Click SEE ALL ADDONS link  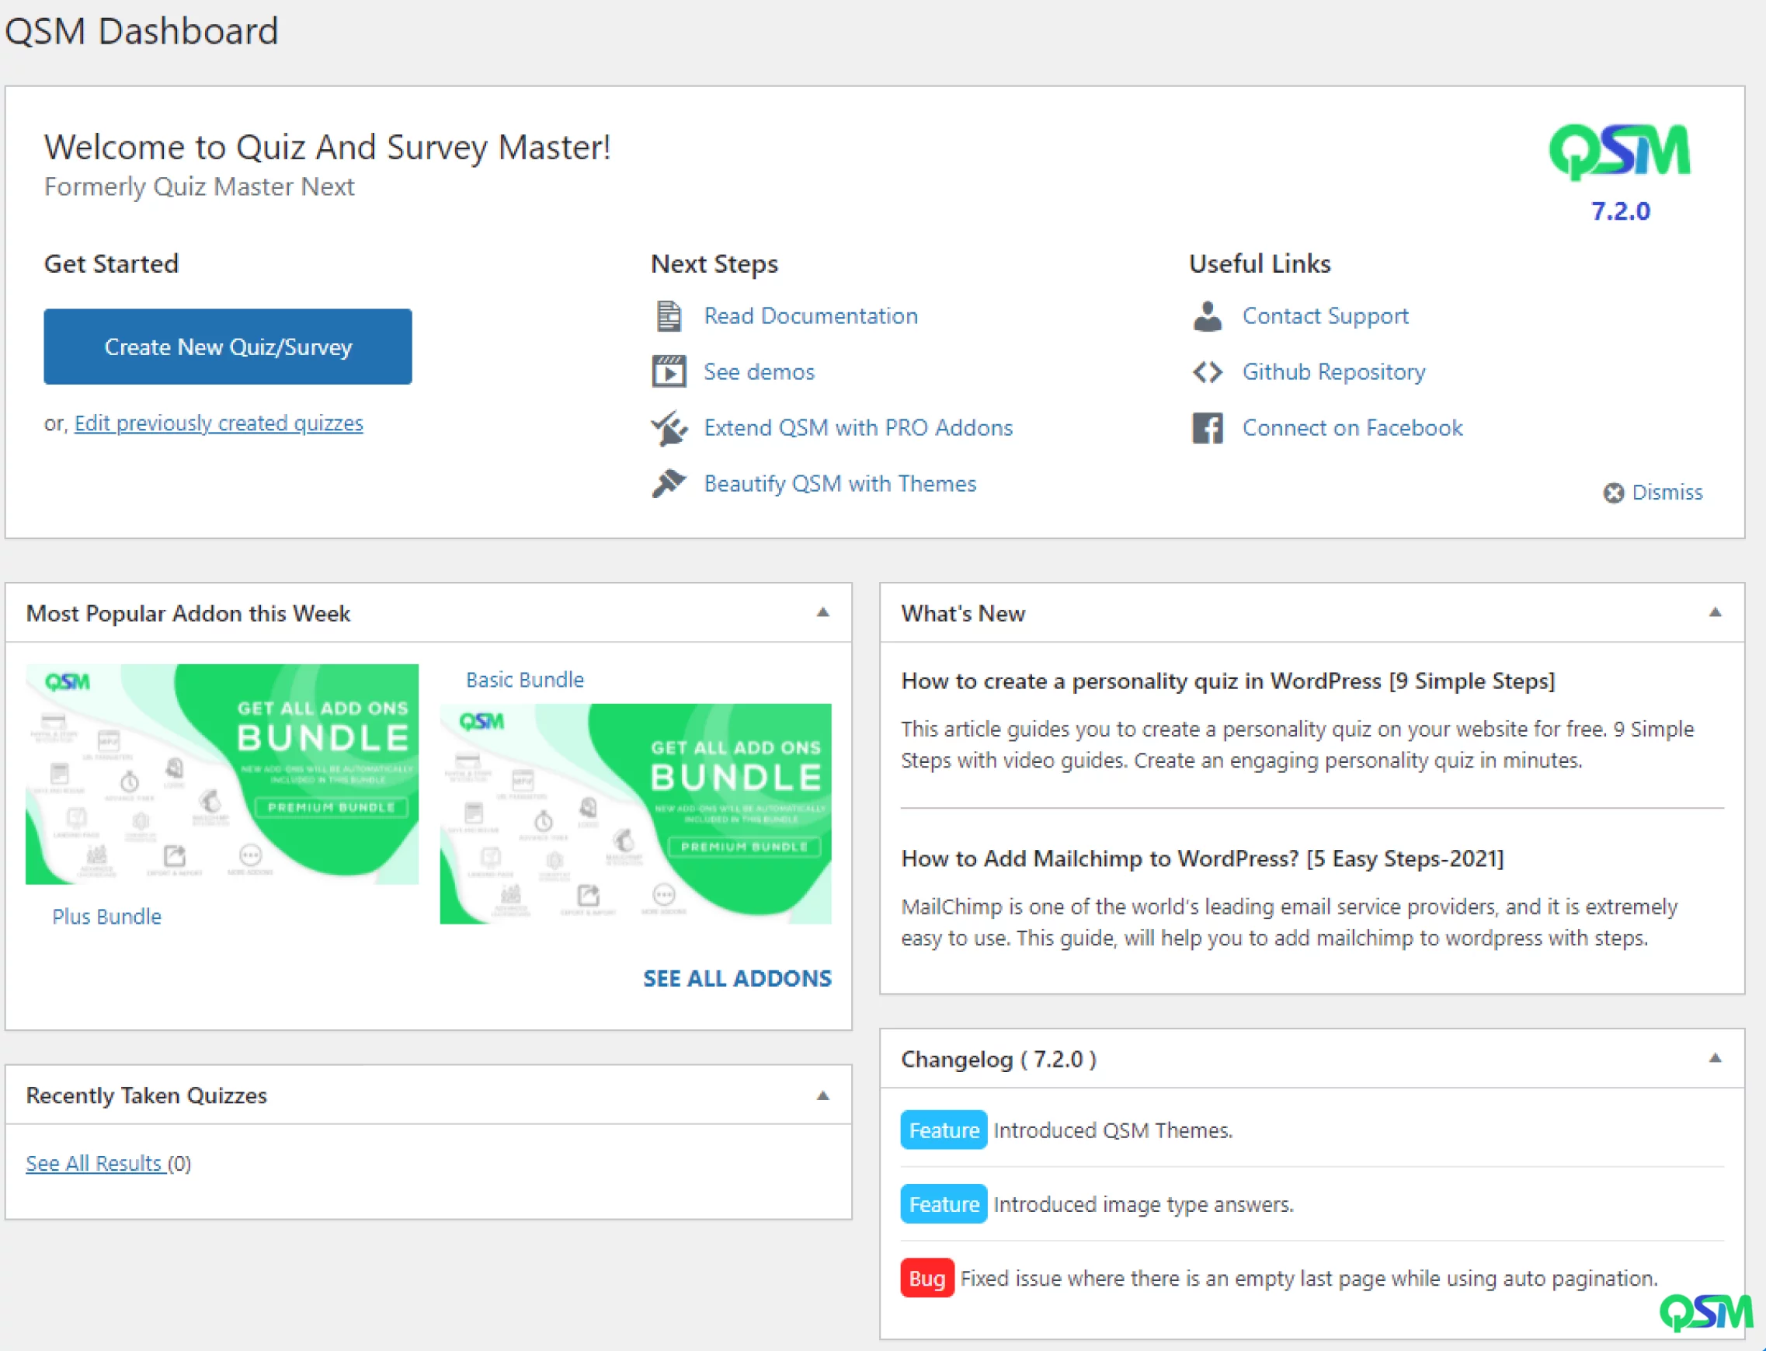pos(737,978)
